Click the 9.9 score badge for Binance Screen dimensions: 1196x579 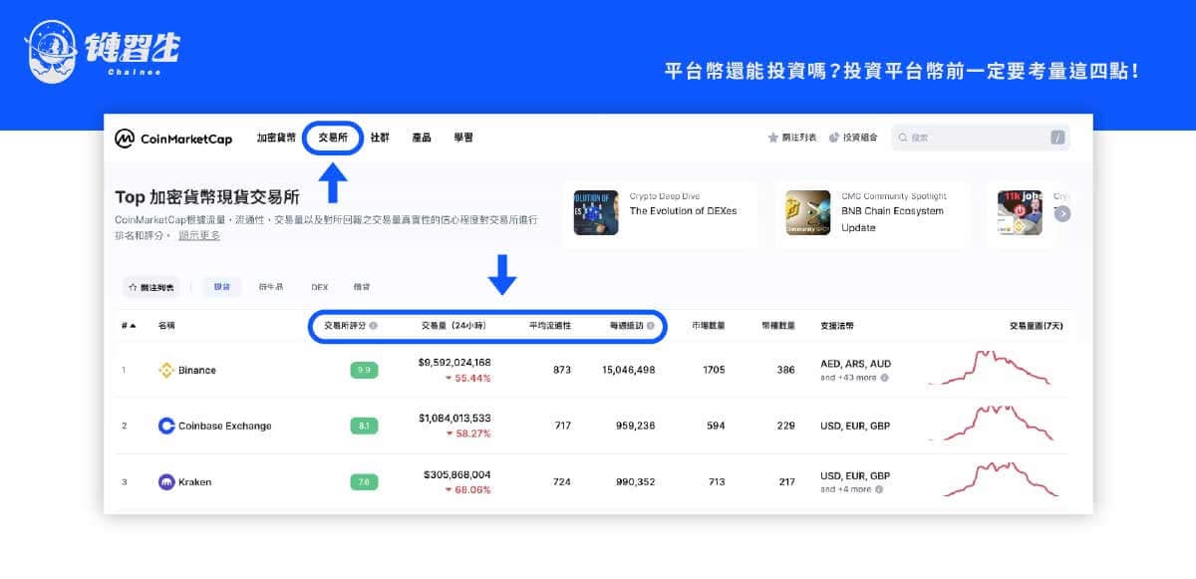click(365, 370)
